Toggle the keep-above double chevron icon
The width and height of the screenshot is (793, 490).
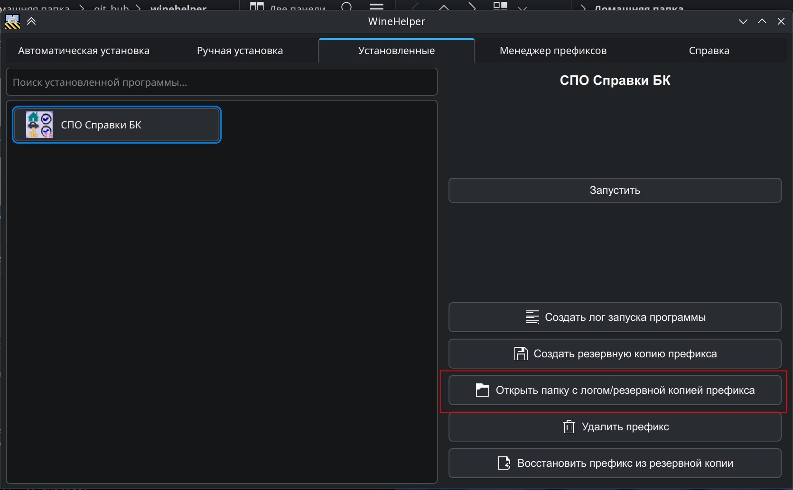point(32,21)
